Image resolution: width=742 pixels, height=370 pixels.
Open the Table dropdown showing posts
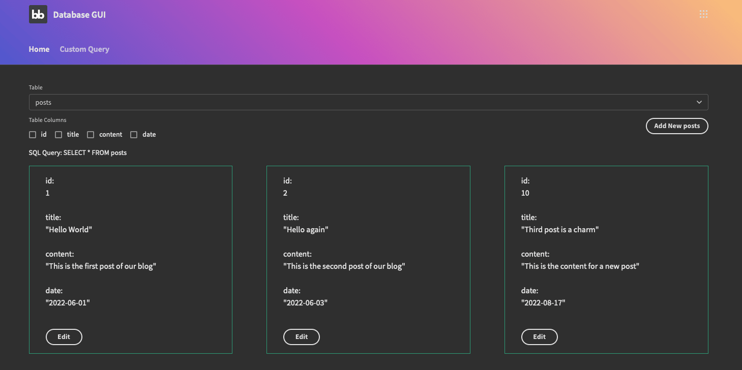[368, 102]
